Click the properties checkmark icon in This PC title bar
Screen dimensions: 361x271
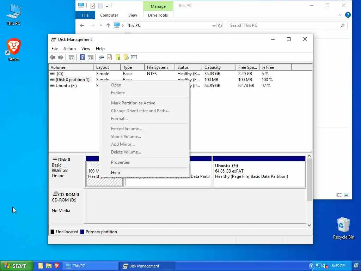(93, 6)
